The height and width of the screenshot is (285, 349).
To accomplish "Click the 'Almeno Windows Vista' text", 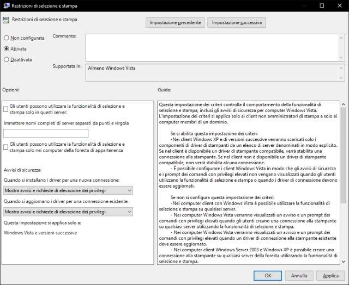I will (111, 68).
